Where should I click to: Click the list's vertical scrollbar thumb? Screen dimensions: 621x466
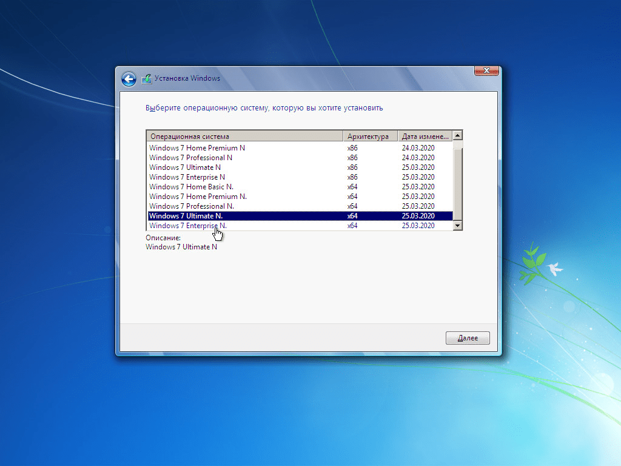click(x=457, y=184)
